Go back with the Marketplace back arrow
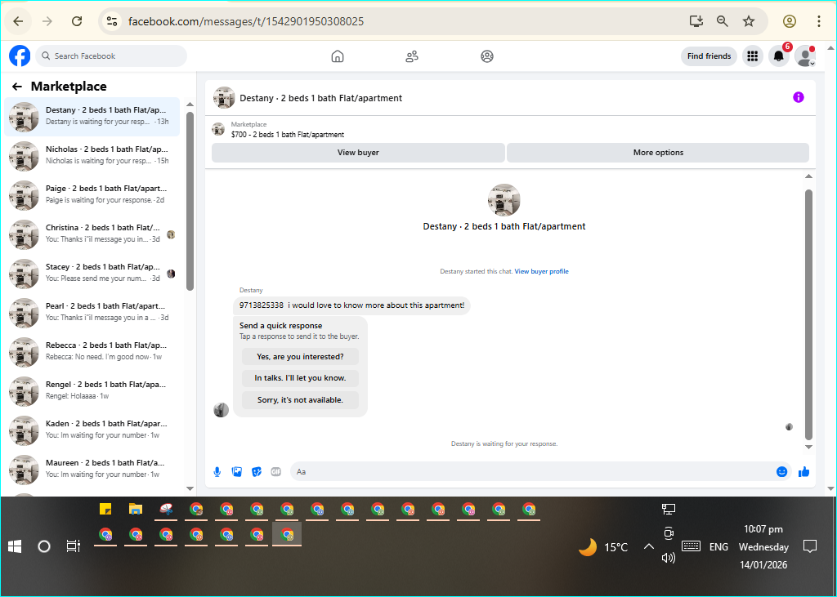837x597 pixels. (17, 87)
